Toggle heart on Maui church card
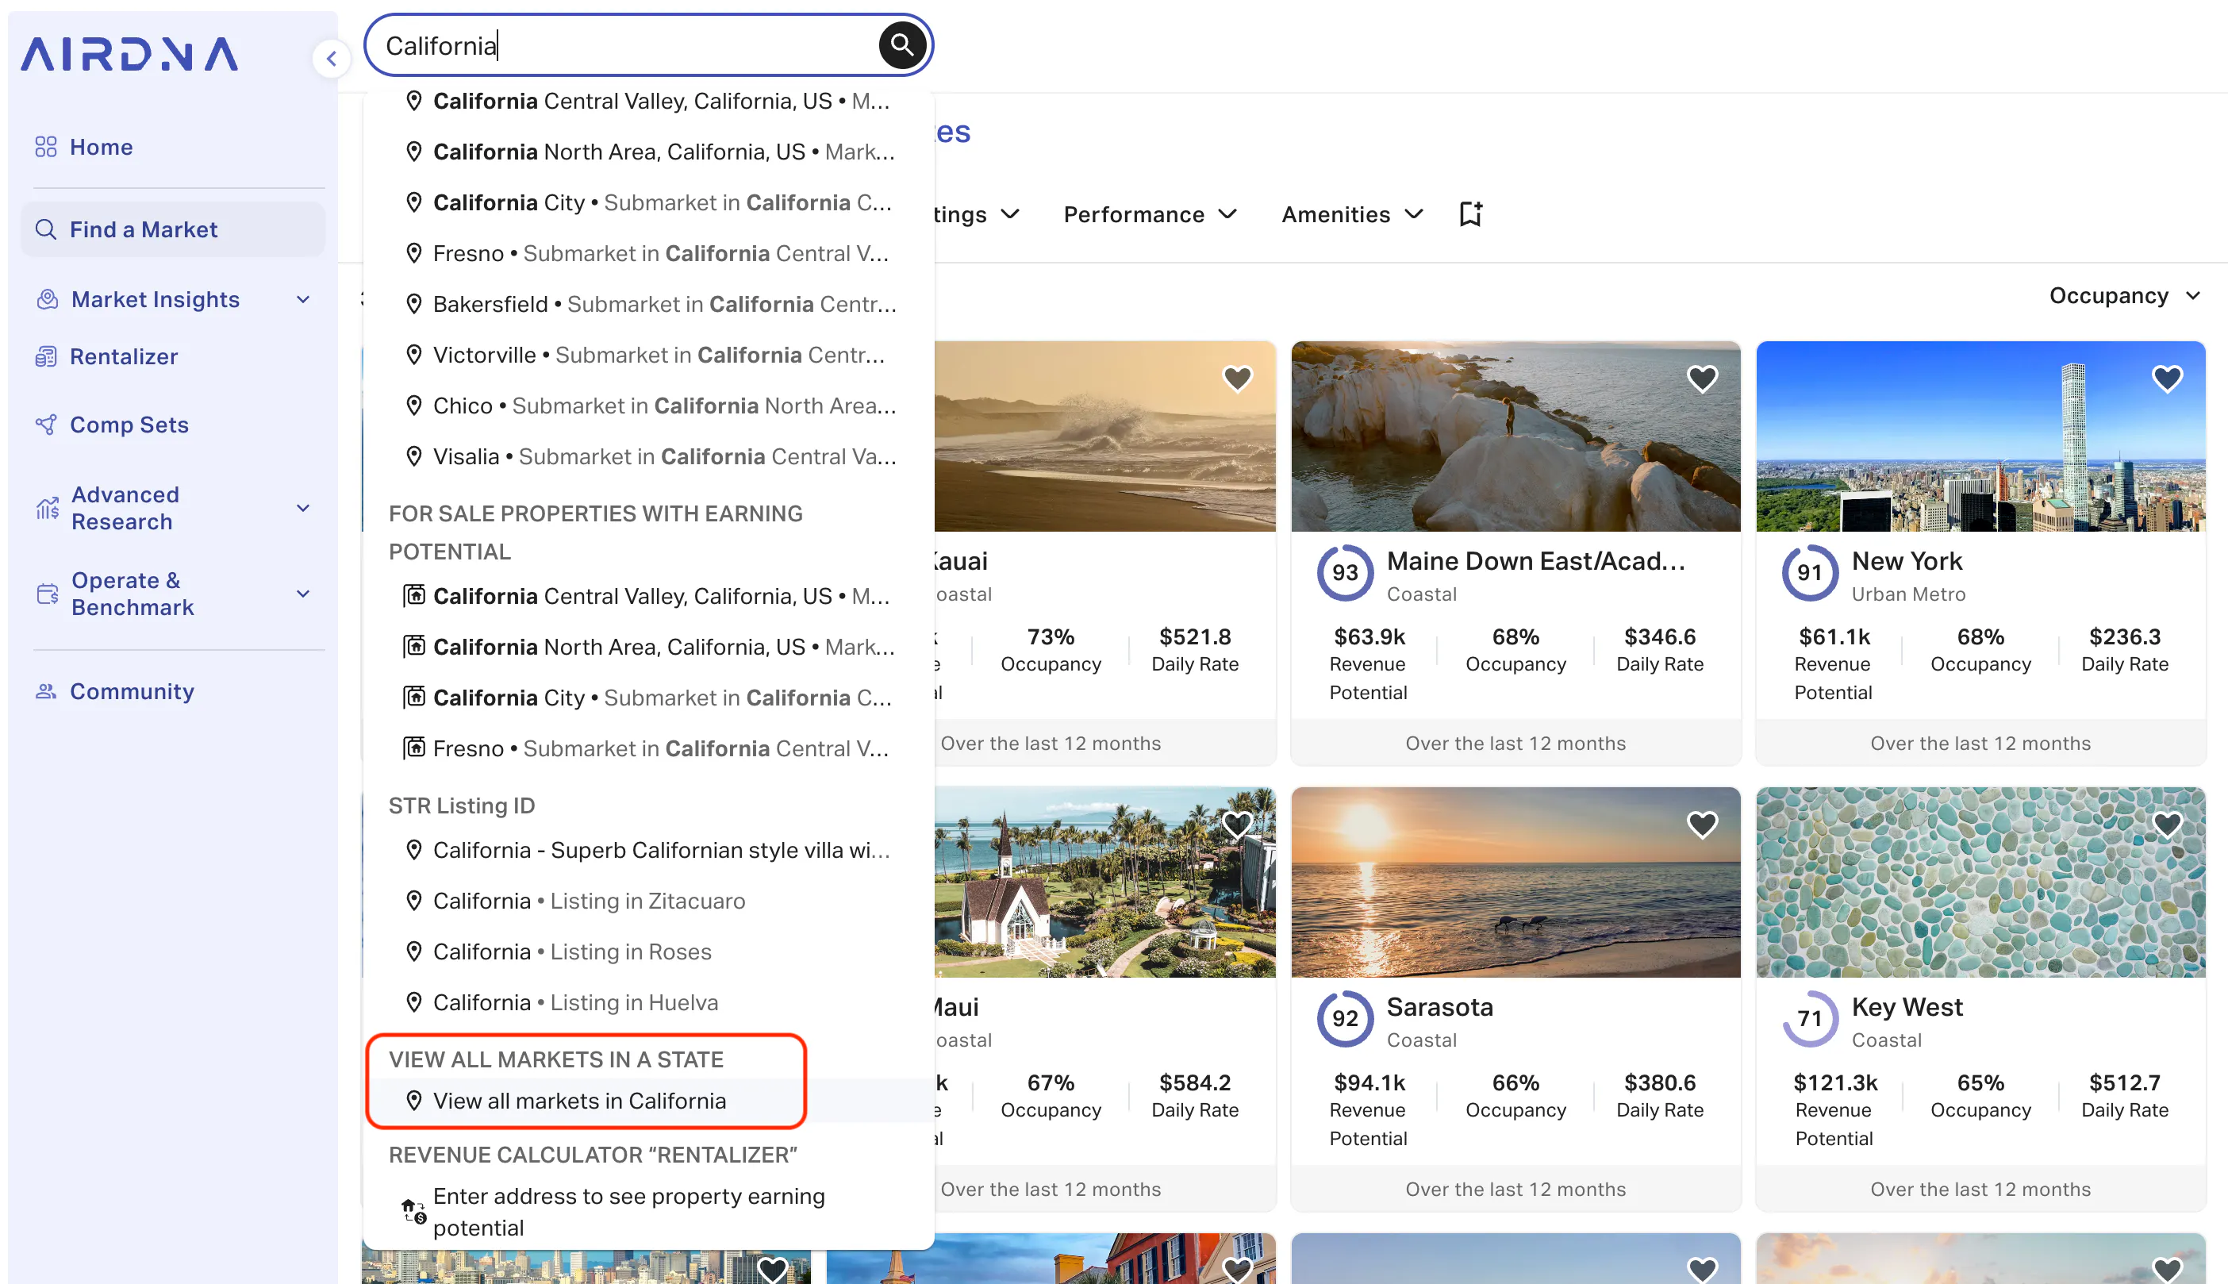The image size is (2228, 1284). pos(1237,825)
